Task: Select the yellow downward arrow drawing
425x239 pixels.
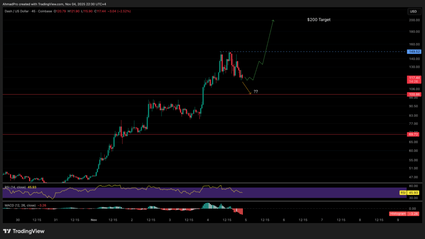Action: tap(247, 88)
